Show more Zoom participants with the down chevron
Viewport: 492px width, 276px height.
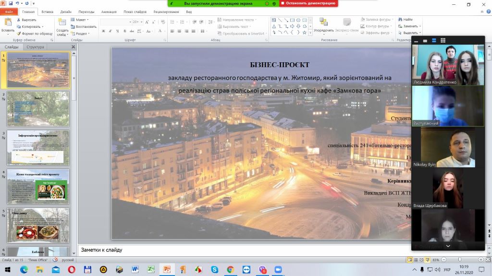(x=448, y=246)
